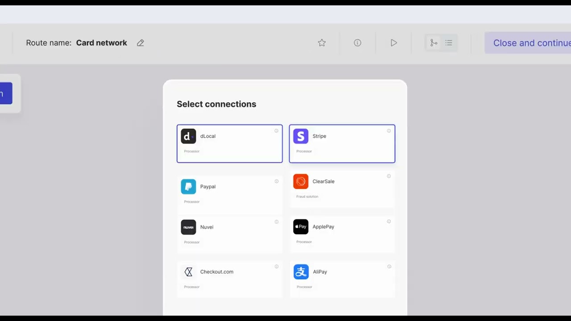Viewport: 571px width, 321px height.
Task: Click the ApplePay logo icon
Action: click(x=301, y=226)
